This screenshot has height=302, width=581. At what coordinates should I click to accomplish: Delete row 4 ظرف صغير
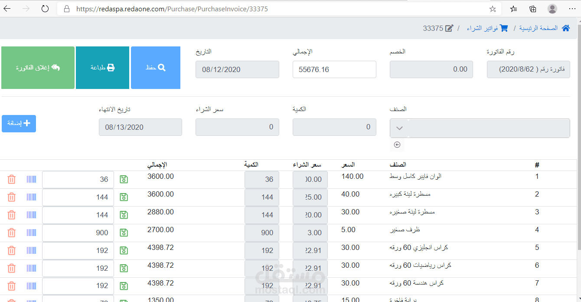pyautogui.click(x=12, y=233)
